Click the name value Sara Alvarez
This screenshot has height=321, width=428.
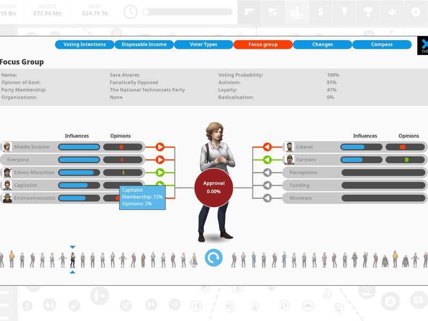[x=125, y=75]
